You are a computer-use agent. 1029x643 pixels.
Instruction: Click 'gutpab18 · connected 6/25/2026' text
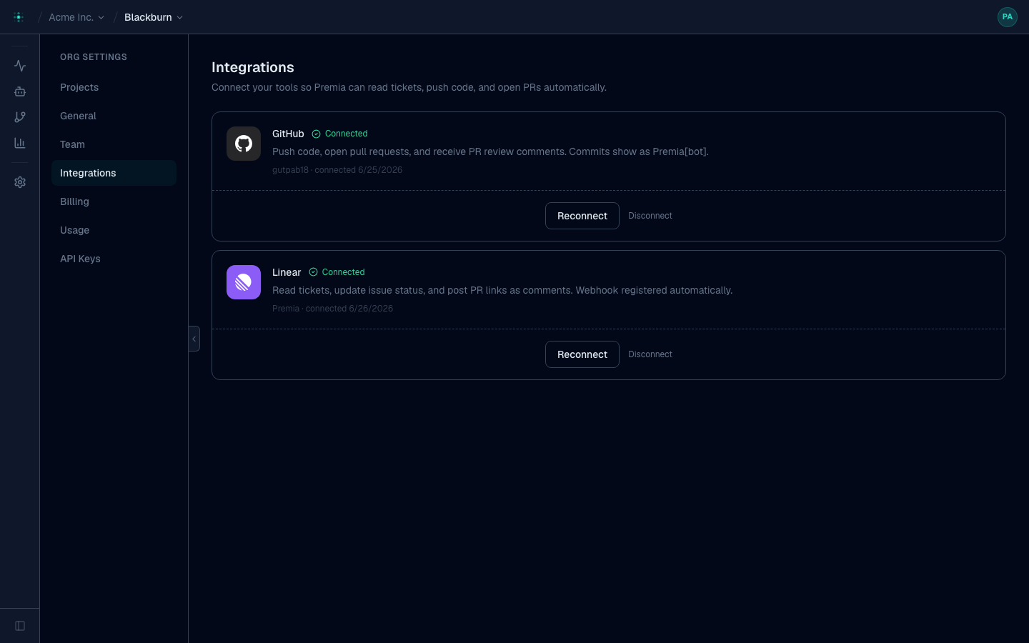337,170
